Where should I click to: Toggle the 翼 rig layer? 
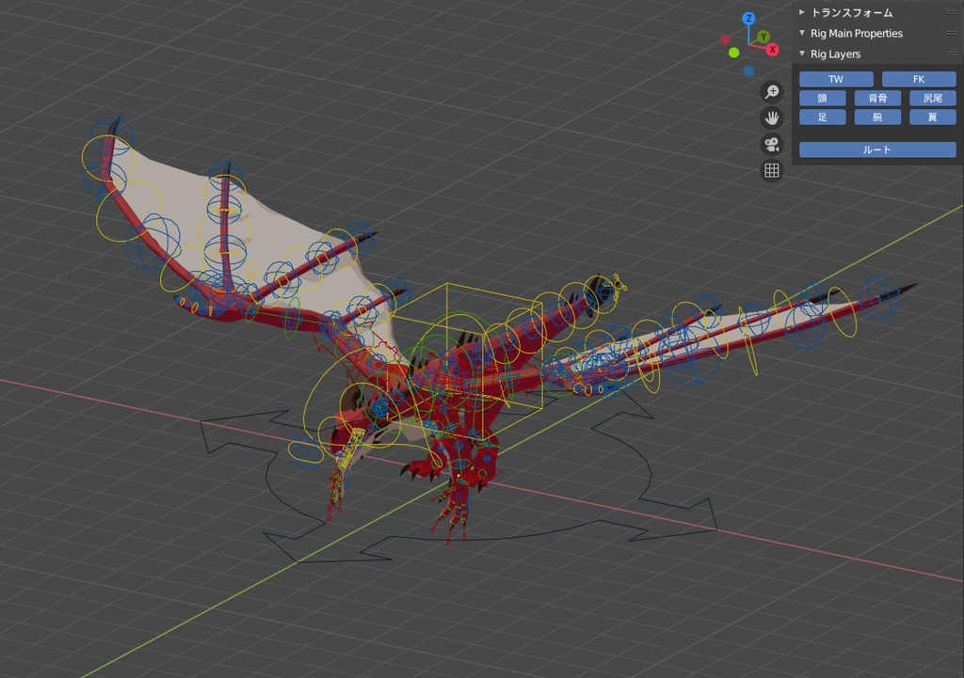coord(933,118)
